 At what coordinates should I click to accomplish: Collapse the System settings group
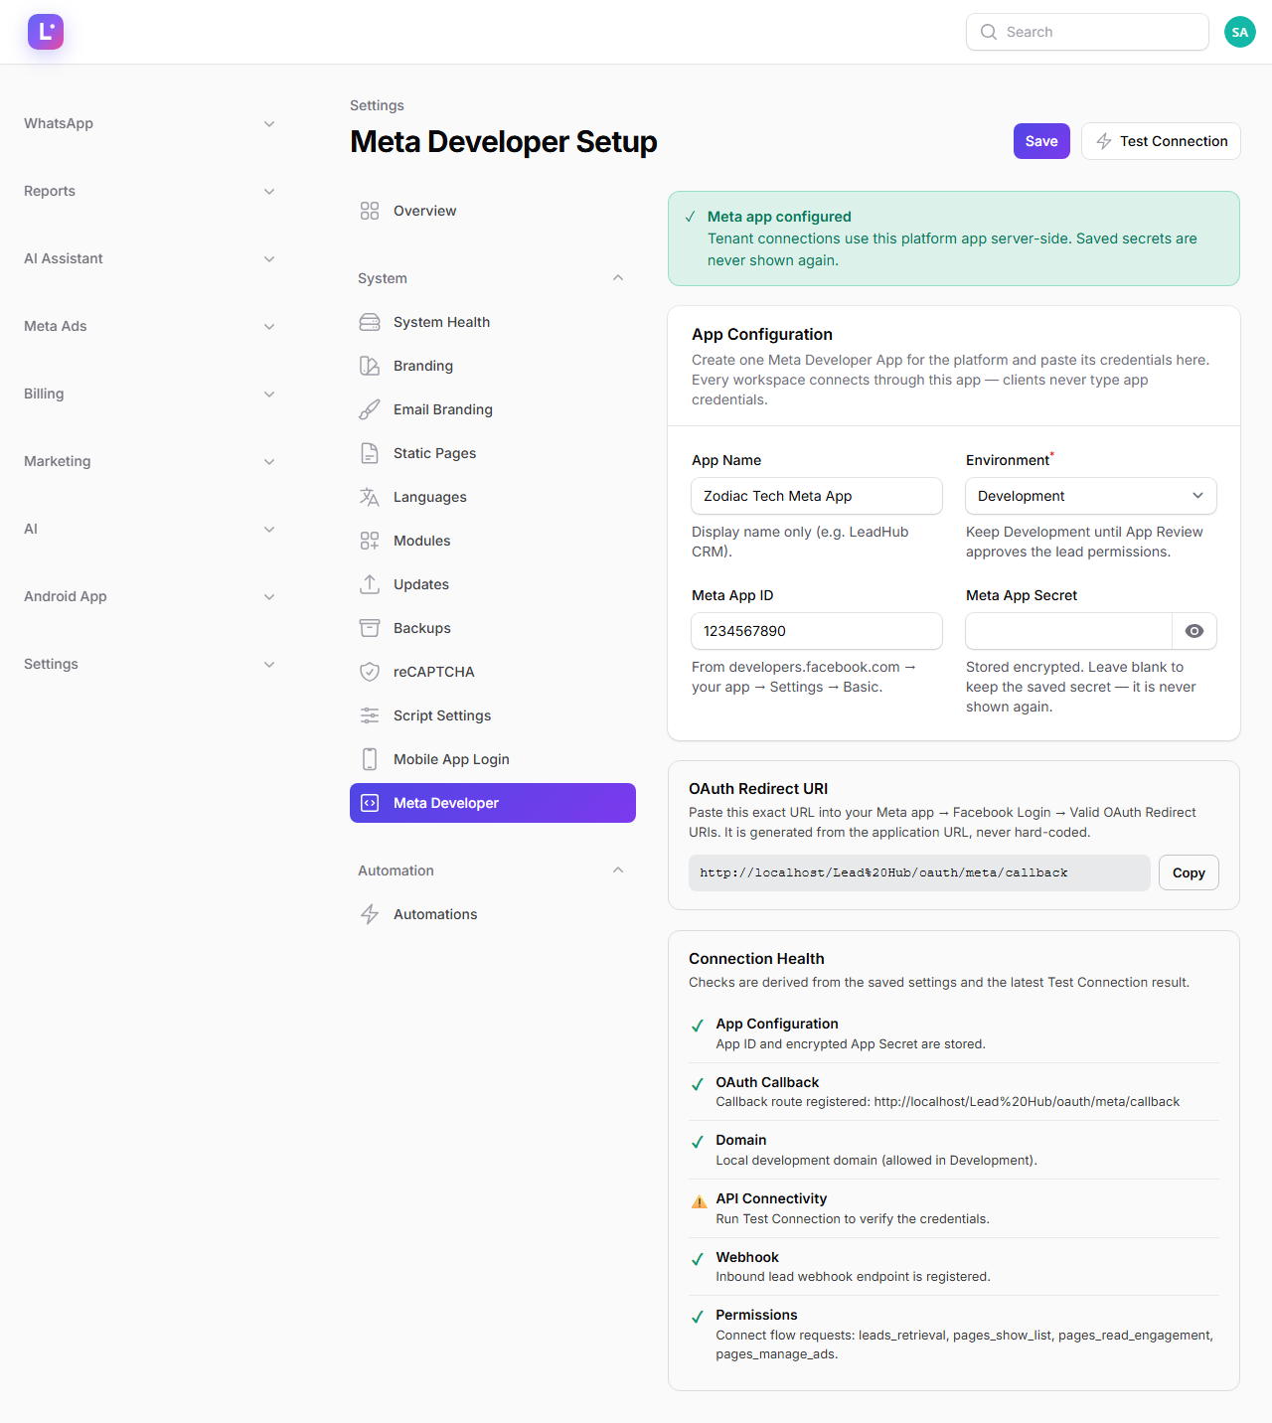pyautogui.click(x=493, y=278)
